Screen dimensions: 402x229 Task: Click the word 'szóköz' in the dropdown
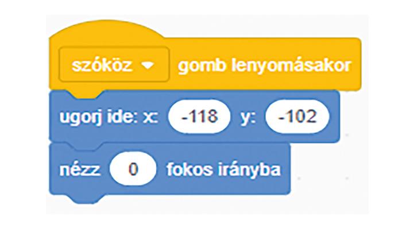click(x=102, y=65)
